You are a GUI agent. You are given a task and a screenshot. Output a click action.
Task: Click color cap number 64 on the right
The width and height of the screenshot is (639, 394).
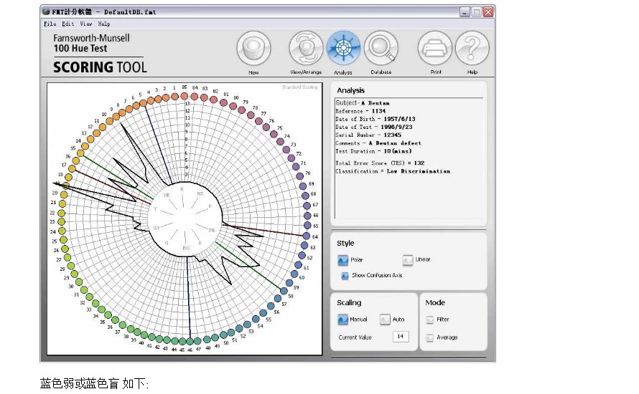(x=307, y=236)
